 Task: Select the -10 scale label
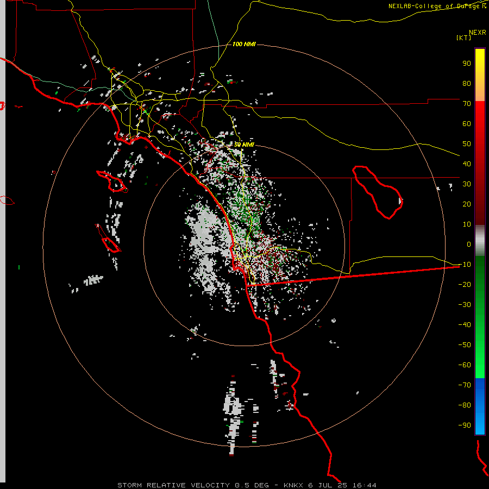coord(465,265)
